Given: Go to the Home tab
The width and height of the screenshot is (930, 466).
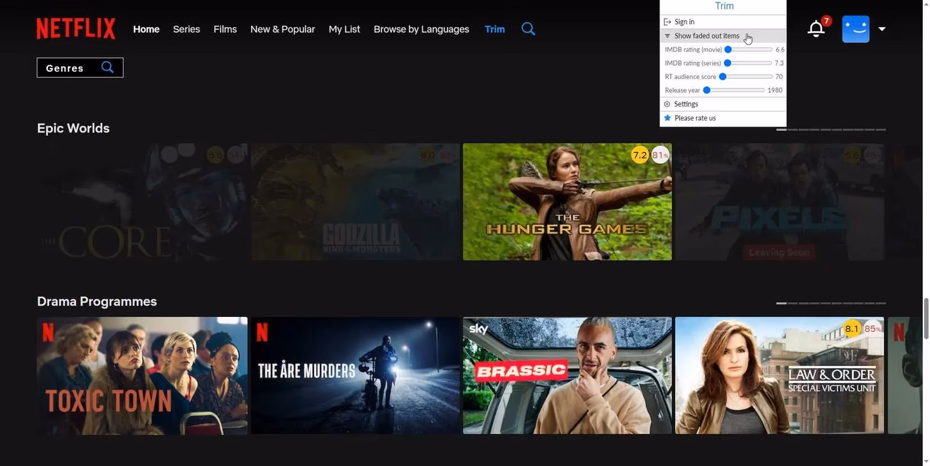Looking at the screenshot, I should click(x=147, y=29).
